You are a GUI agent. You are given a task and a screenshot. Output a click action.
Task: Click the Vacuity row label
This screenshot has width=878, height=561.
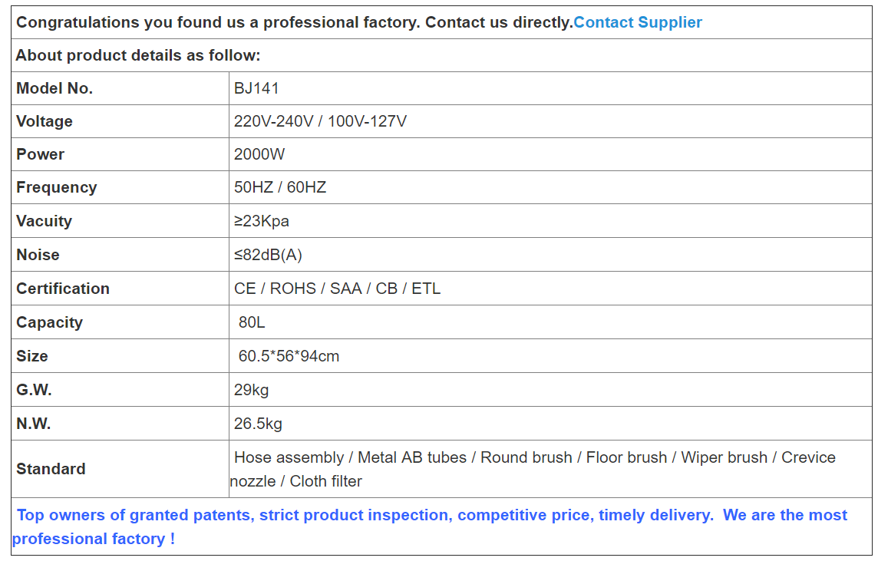[44, 221]
